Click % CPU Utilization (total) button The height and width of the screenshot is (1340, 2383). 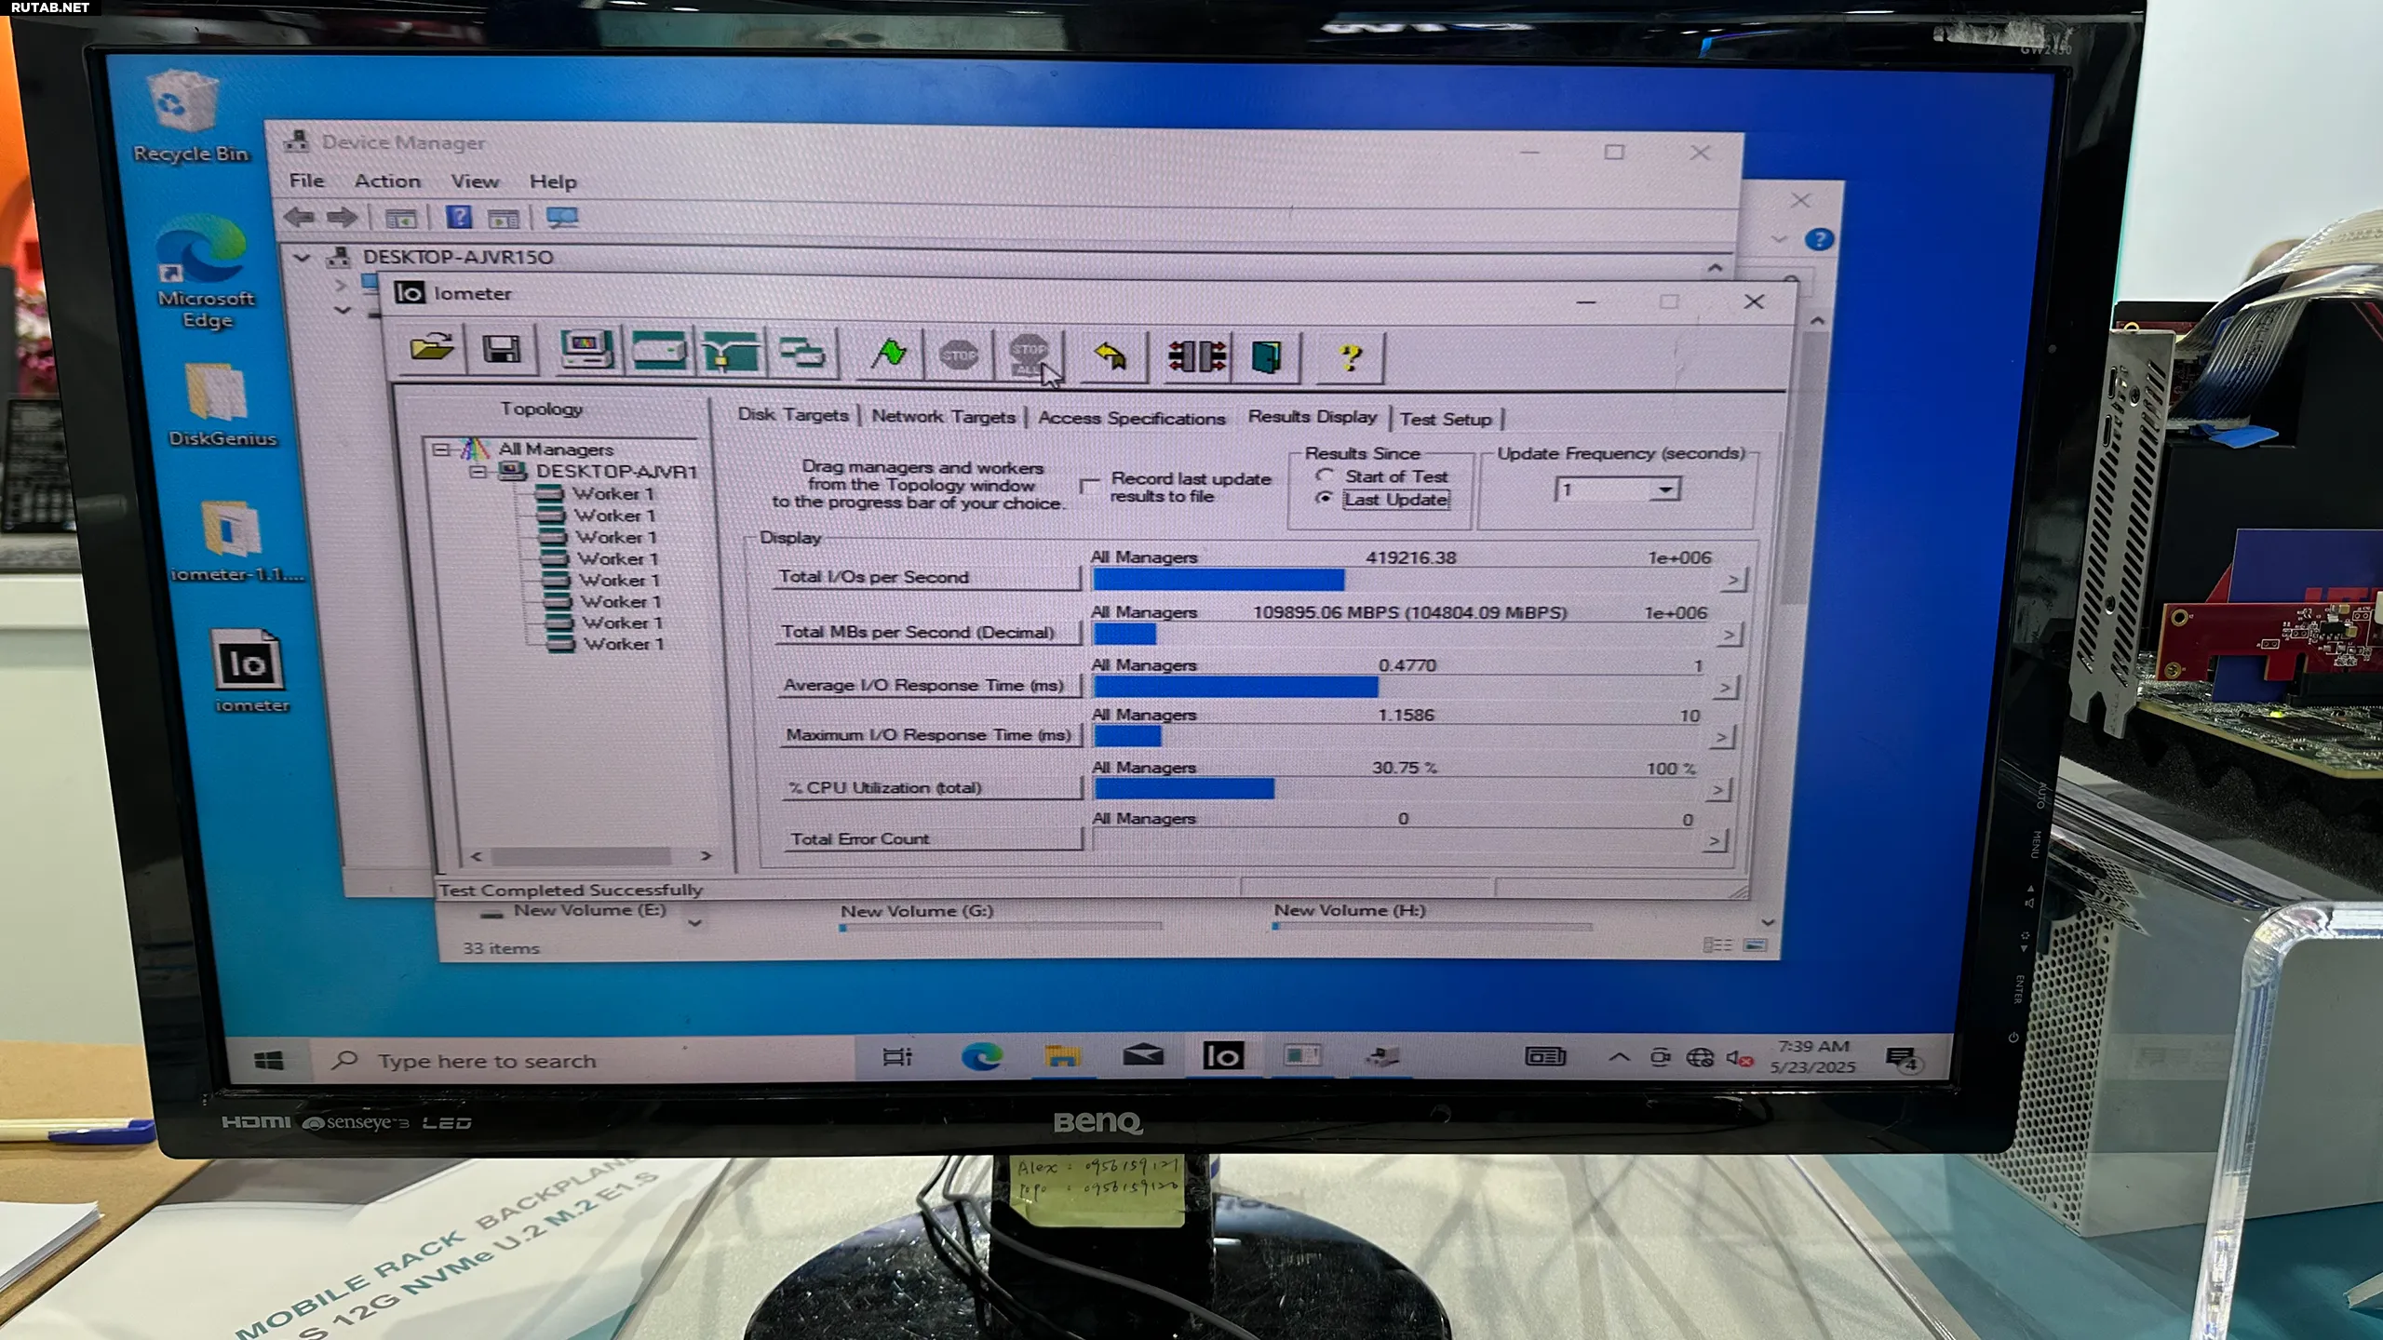click(x=933, y=787)
